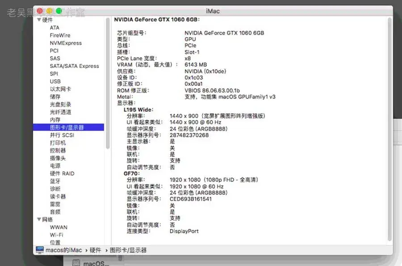
Task: Click the VBIOS 86.06.63.00.1b value
Action: click(212, 90)
